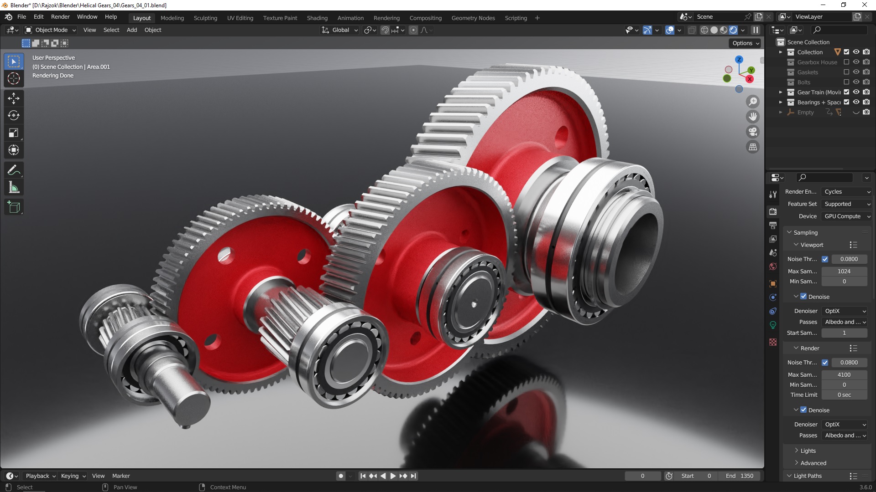Open the Render Engine Cycles dropdown

coord(847,192)
